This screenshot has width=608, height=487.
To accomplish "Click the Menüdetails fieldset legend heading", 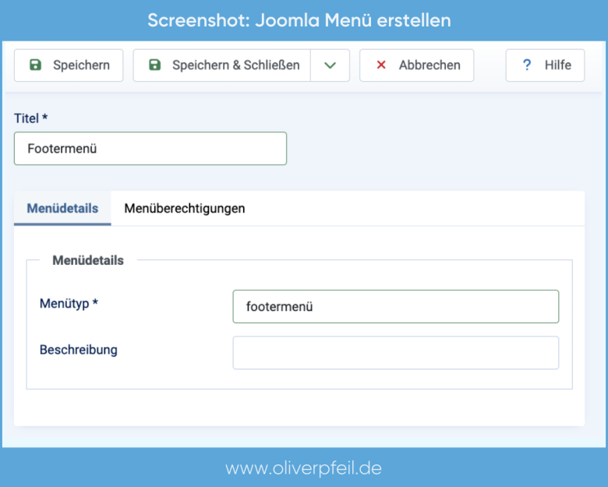I will (88, 260).
